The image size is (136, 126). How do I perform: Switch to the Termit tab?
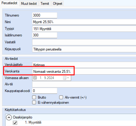[x=45, y=4]
